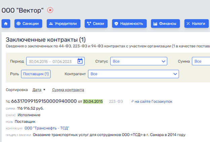The height and width of the screenshot is (142, 210).
Task: Click the home icon button
Action: [x=6, y=23]
